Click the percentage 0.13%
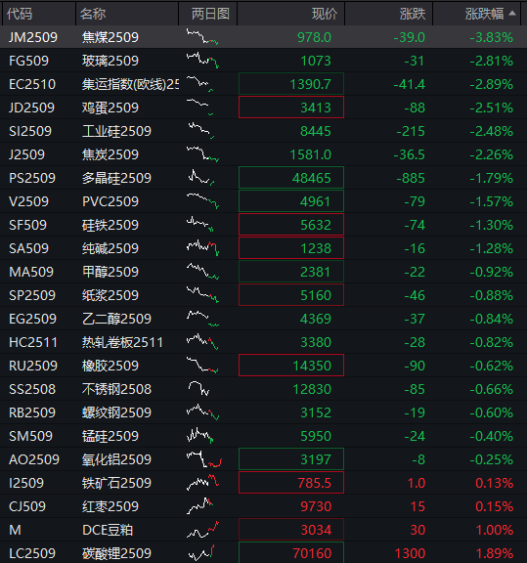Viewport: 527px width, 563px height. 495,483
